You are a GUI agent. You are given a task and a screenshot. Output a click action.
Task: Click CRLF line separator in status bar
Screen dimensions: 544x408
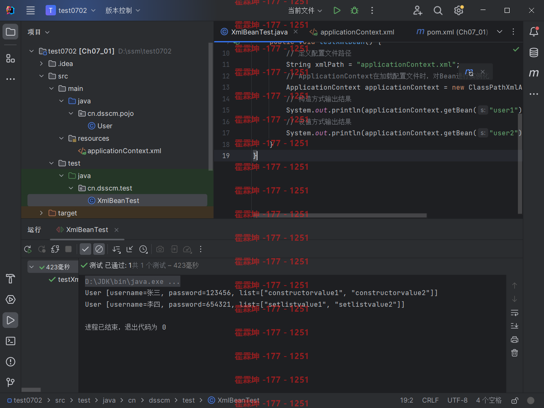430,401
